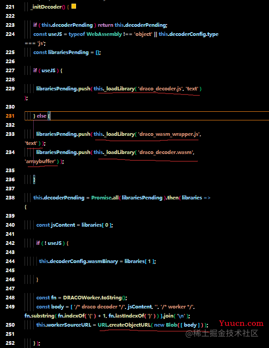
Task: Click 'librariesPending' declaration on line 225
Action: pyautogui.click(x=68, y=52)
